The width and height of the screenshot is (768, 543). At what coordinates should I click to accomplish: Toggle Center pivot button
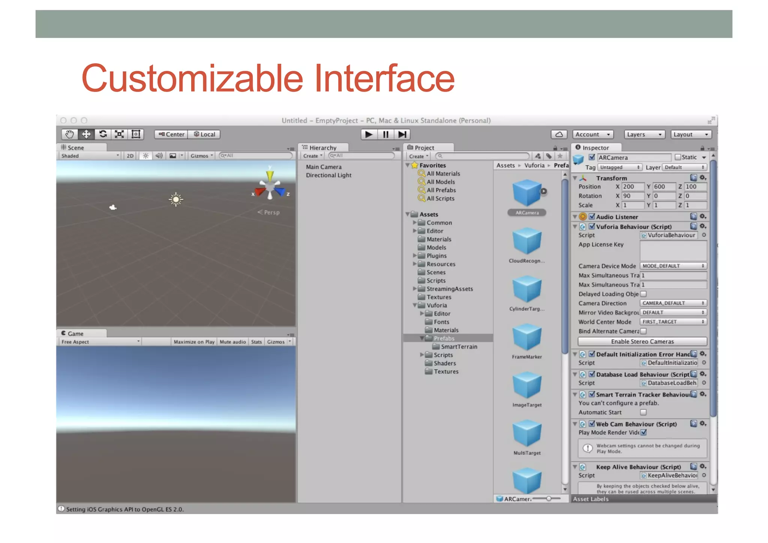tap(171, 134)
